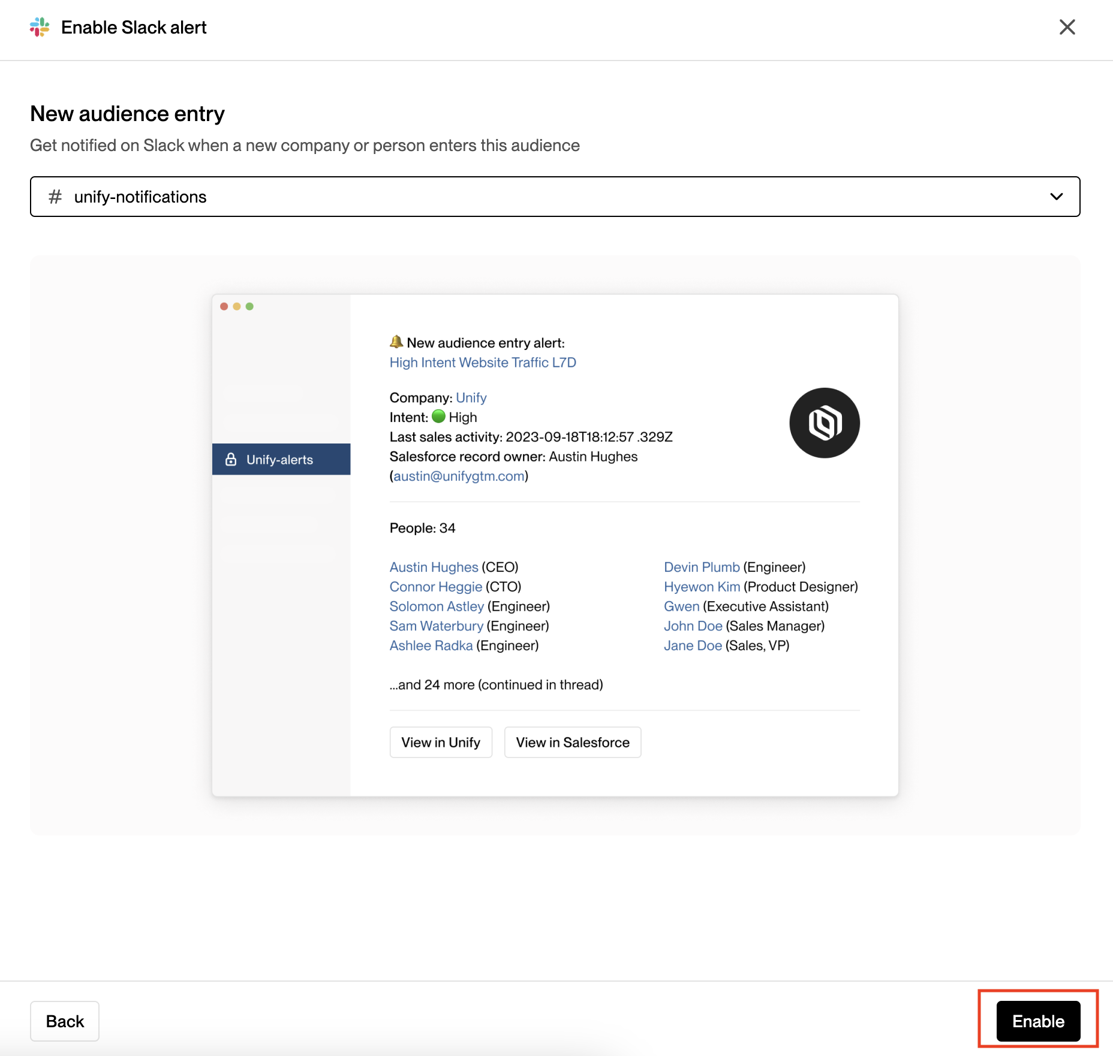Viewport: 1113px width, 1056px height.
Task: Go back with the Back button
Action: (x=65, y=1021)
